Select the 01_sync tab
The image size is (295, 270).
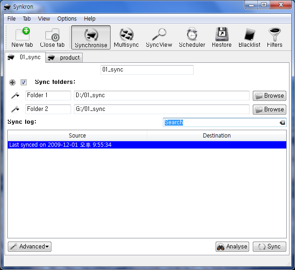(25, 57)
